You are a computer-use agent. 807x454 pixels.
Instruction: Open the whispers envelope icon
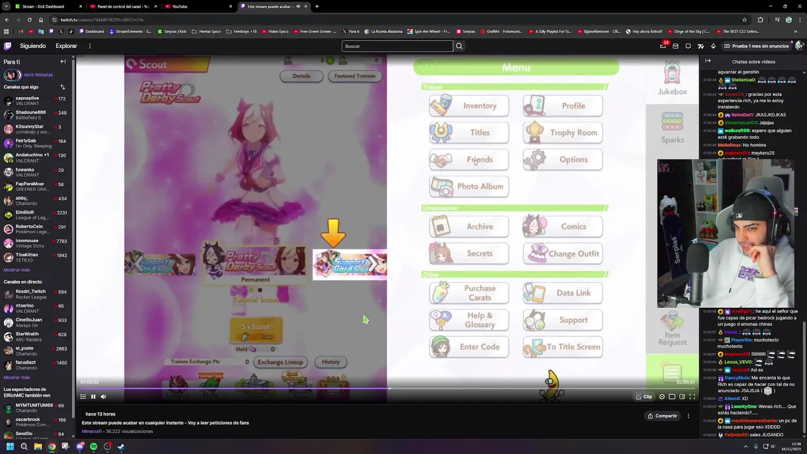pos(675,46)
